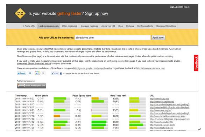Viewport: 205px width, 137px height.
Task: Open the Alexa Top 100 tab
Action: click(108, 26)
